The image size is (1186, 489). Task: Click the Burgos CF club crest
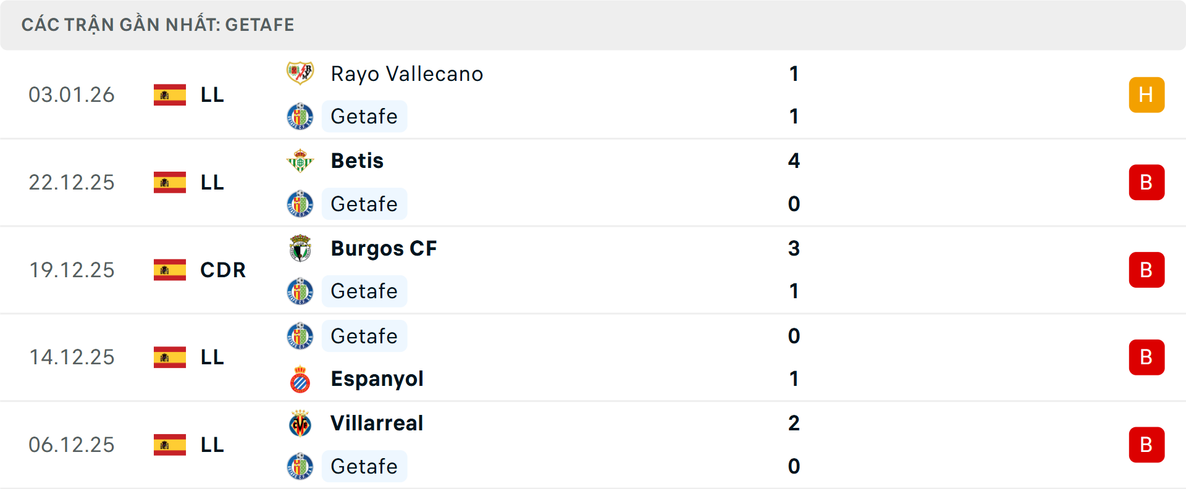pos(300,248)
